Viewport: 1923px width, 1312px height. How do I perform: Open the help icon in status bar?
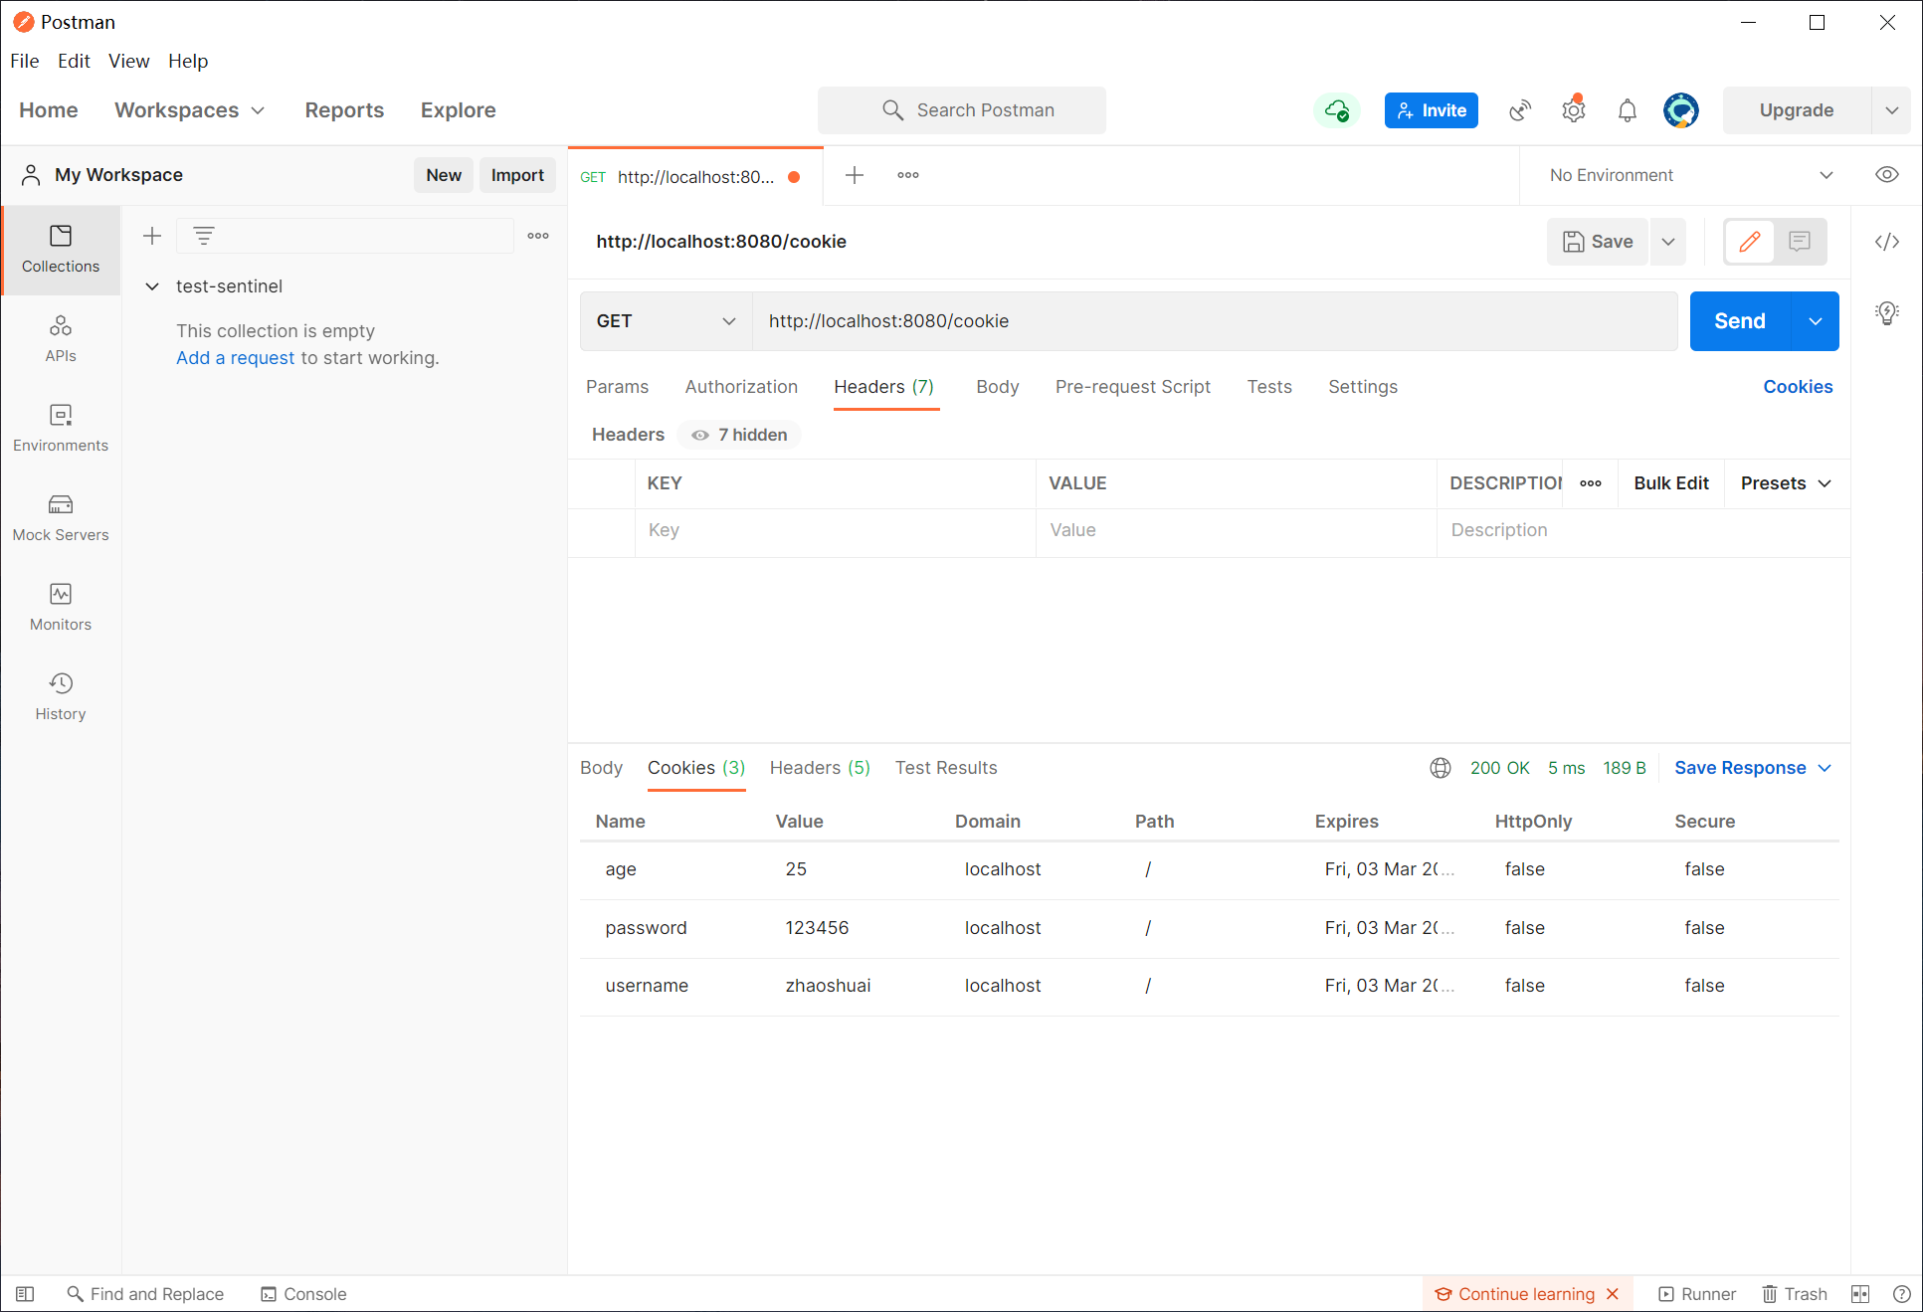(1902, 1294)
